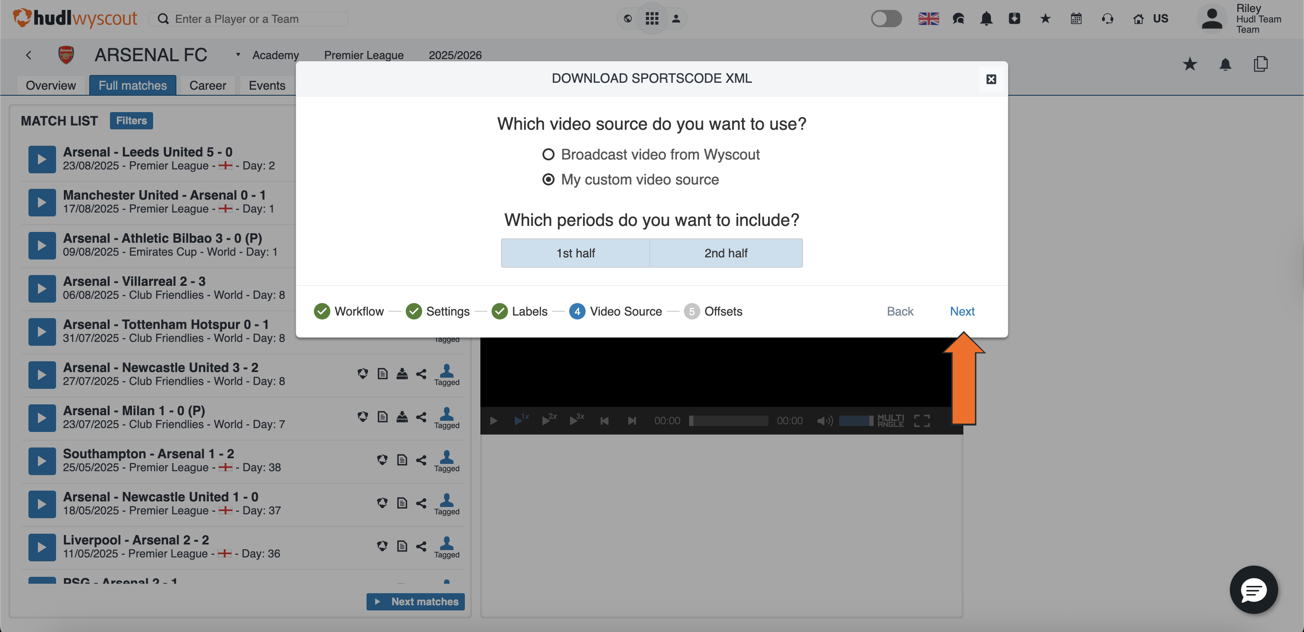Open notifications bell in top header

point(986,19)
